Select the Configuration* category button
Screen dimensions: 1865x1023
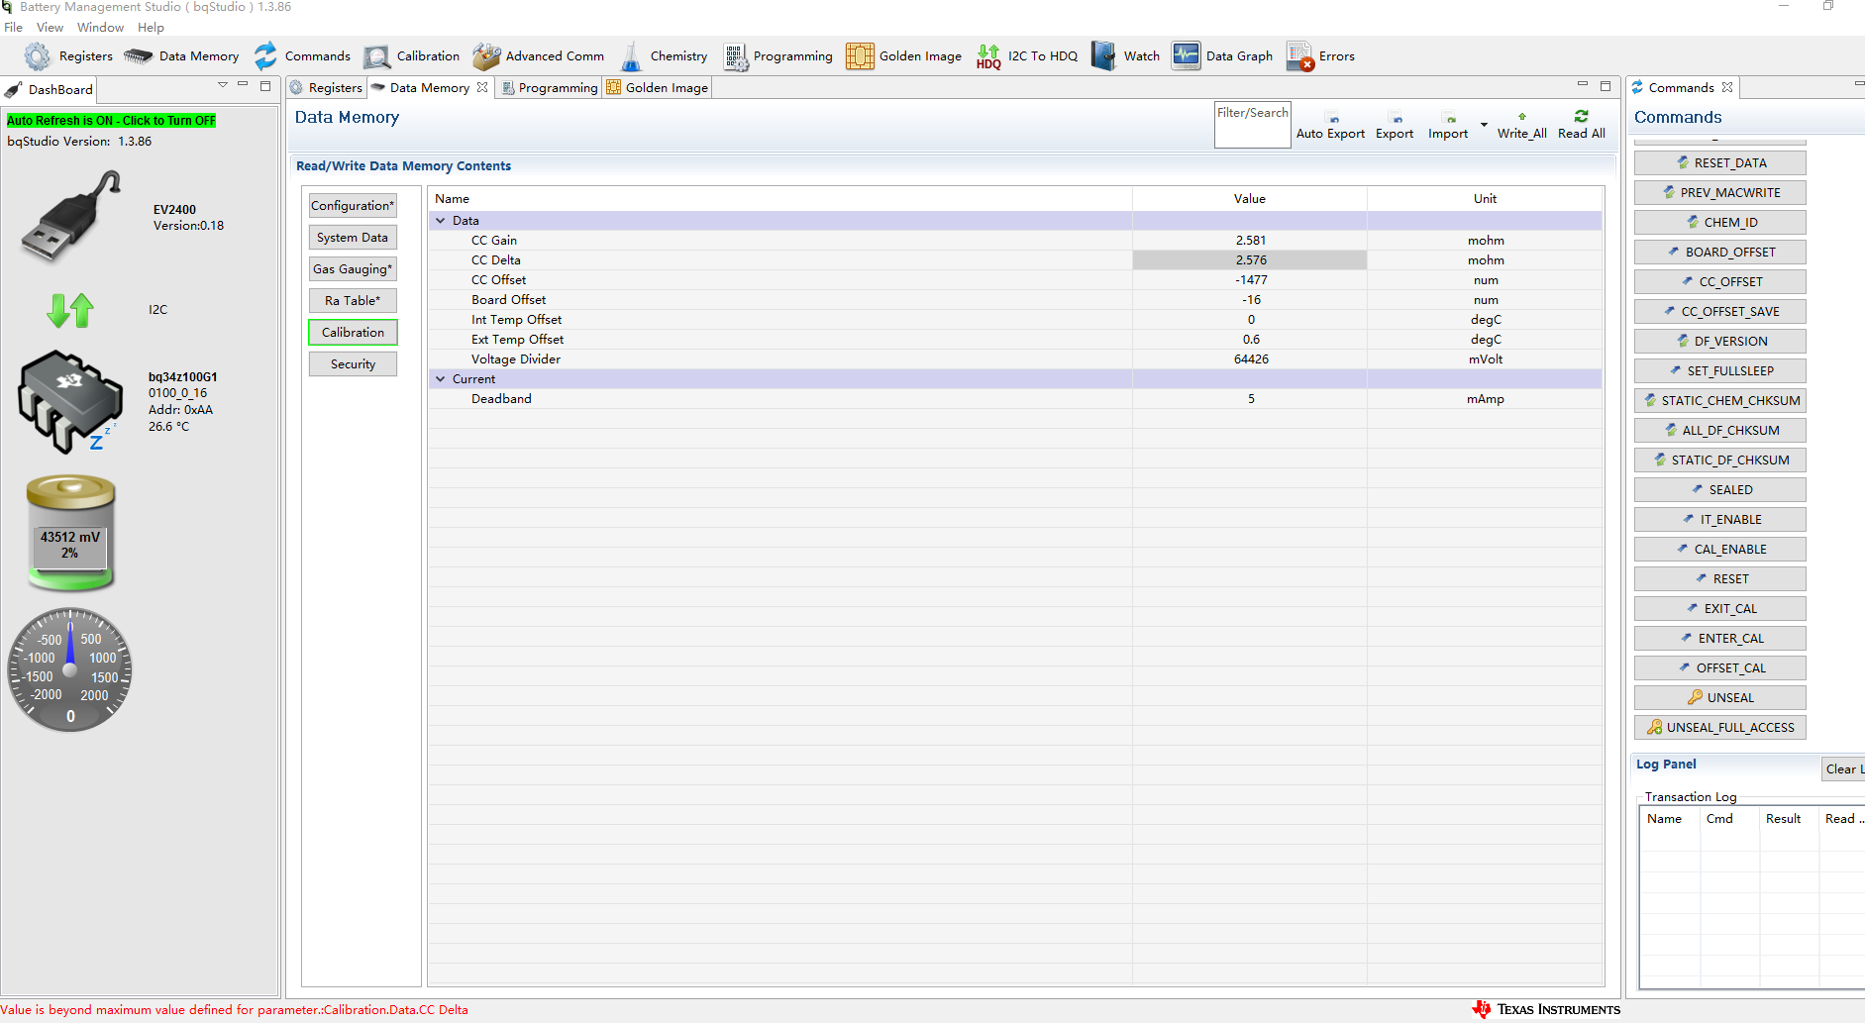pyautogui.click(x=353, y=206)
